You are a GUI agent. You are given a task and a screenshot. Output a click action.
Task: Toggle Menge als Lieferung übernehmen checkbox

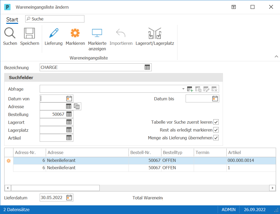click(216, 138)
